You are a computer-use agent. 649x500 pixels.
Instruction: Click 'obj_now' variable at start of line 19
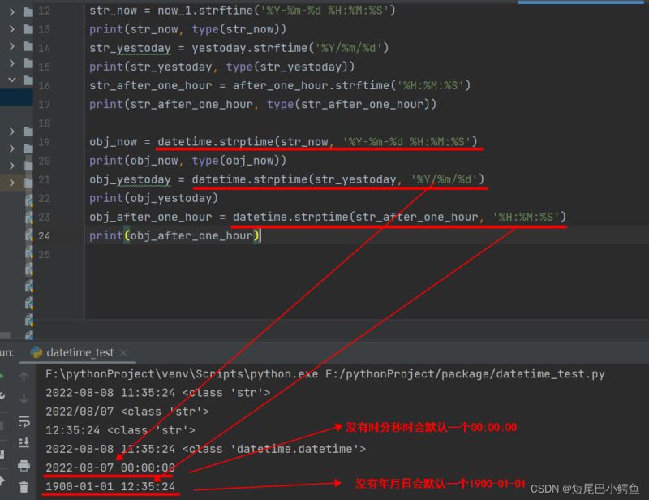tap(113, 142)
